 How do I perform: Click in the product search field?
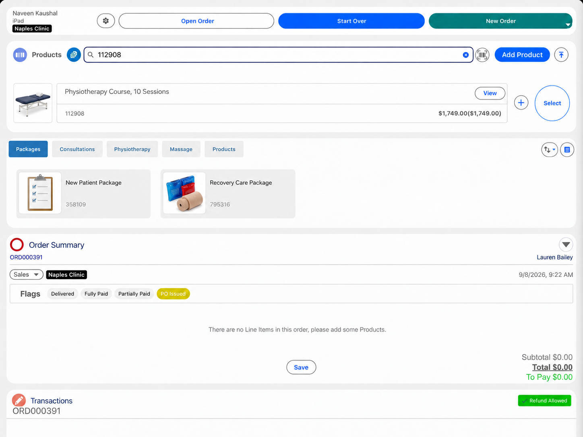point(278,55)
